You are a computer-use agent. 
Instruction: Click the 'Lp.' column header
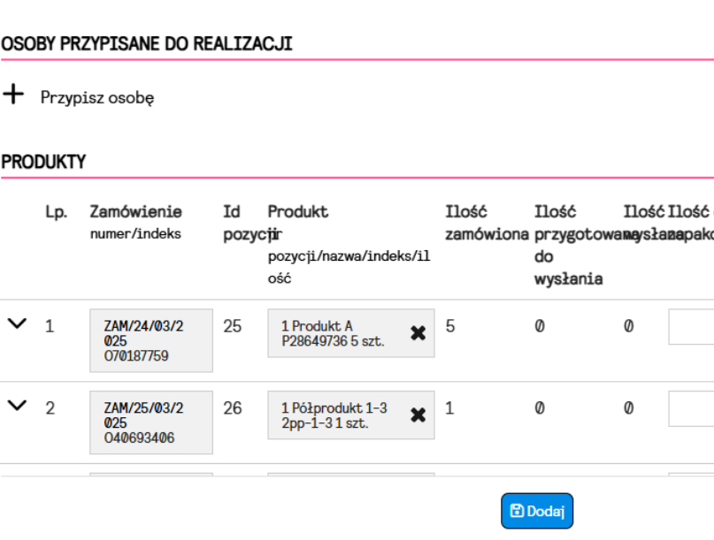pyautogui.click(x=57, y=212)
